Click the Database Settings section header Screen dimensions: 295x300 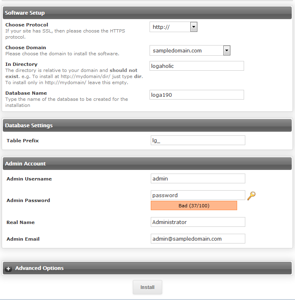pos(29,126)
